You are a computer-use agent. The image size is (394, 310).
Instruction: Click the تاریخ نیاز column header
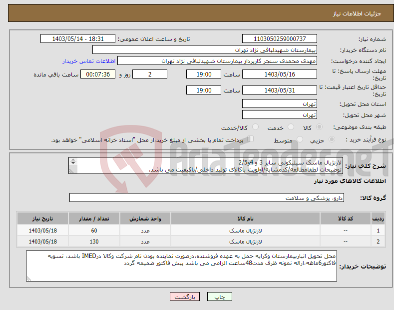43,218
